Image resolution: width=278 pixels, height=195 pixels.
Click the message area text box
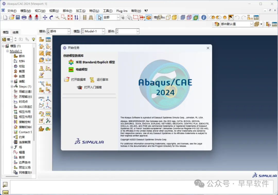pos(141,187)
